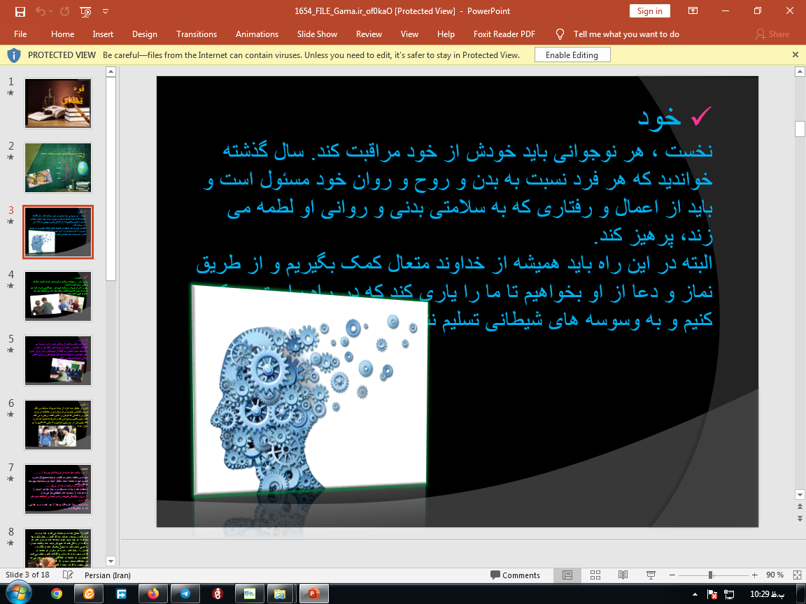Viewport: 806px width, 604px height.
Task: Switch to the Design tab
Action: [144, 34]
